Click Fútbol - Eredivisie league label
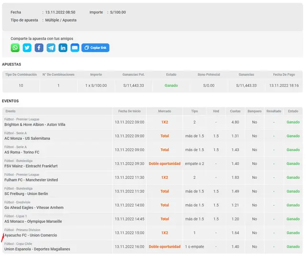 [x=17, y=202]
